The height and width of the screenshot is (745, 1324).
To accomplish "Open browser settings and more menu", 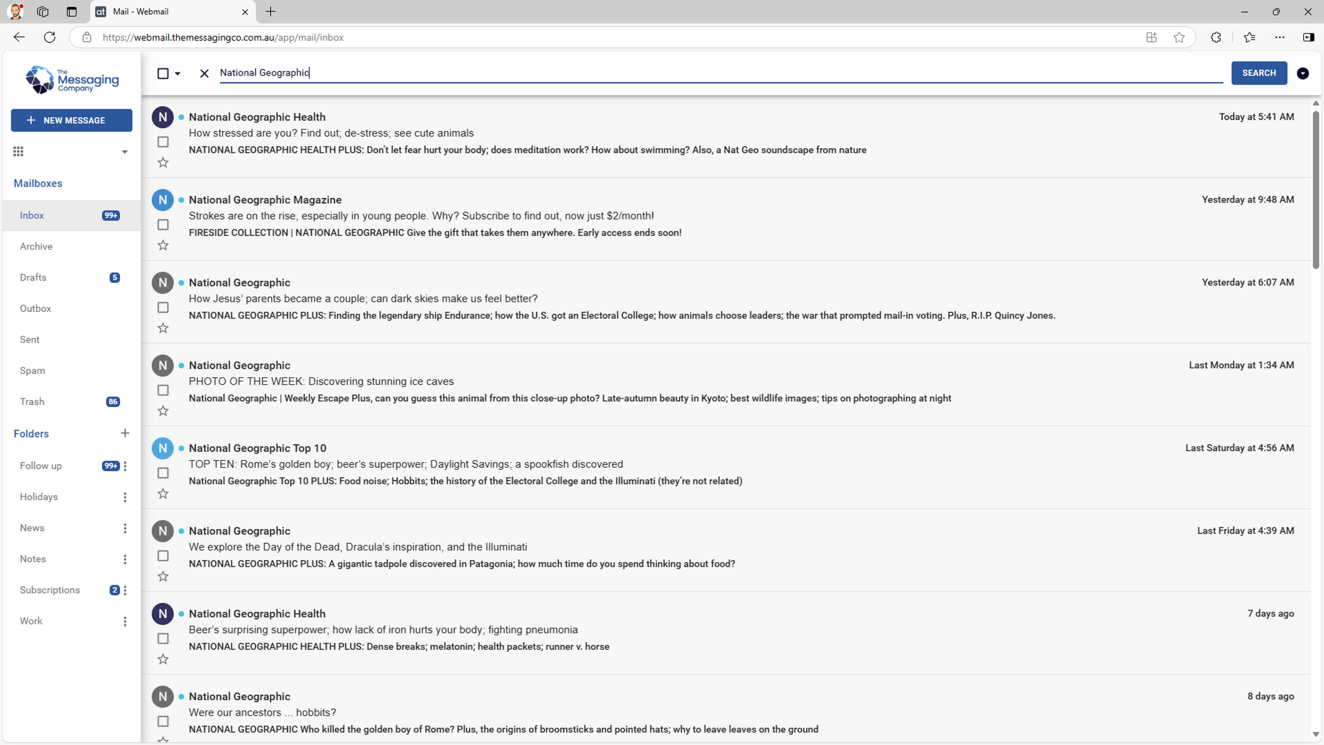I will [1279, 37].
